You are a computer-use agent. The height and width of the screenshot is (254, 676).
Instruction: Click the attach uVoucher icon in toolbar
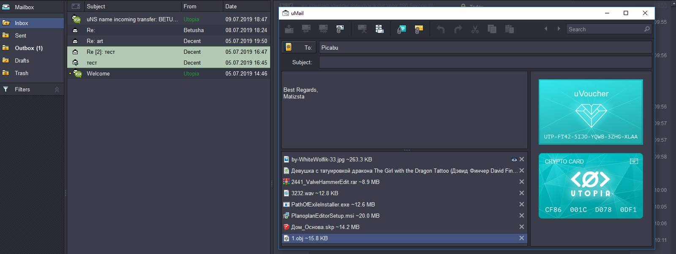pos(401,29)
